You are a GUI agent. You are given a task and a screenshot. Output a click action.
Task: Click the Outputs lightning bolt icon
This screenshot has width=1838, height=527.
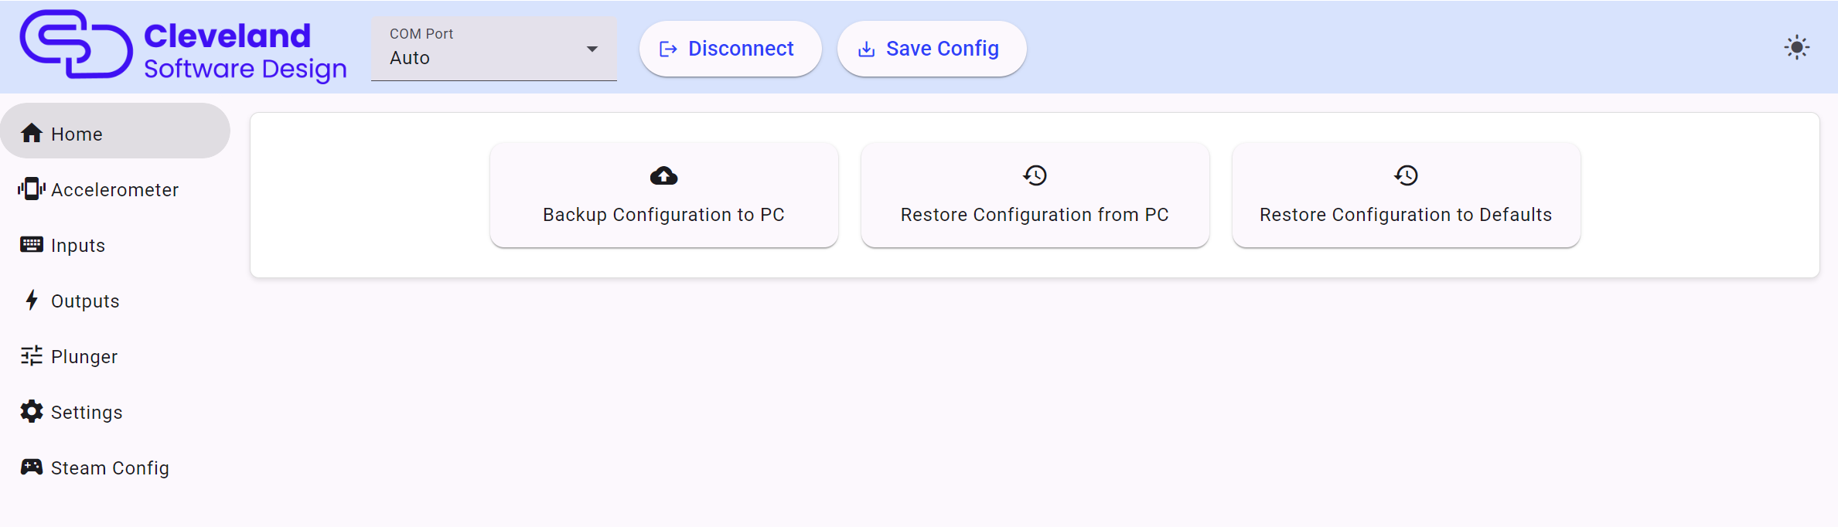[32, 300]
